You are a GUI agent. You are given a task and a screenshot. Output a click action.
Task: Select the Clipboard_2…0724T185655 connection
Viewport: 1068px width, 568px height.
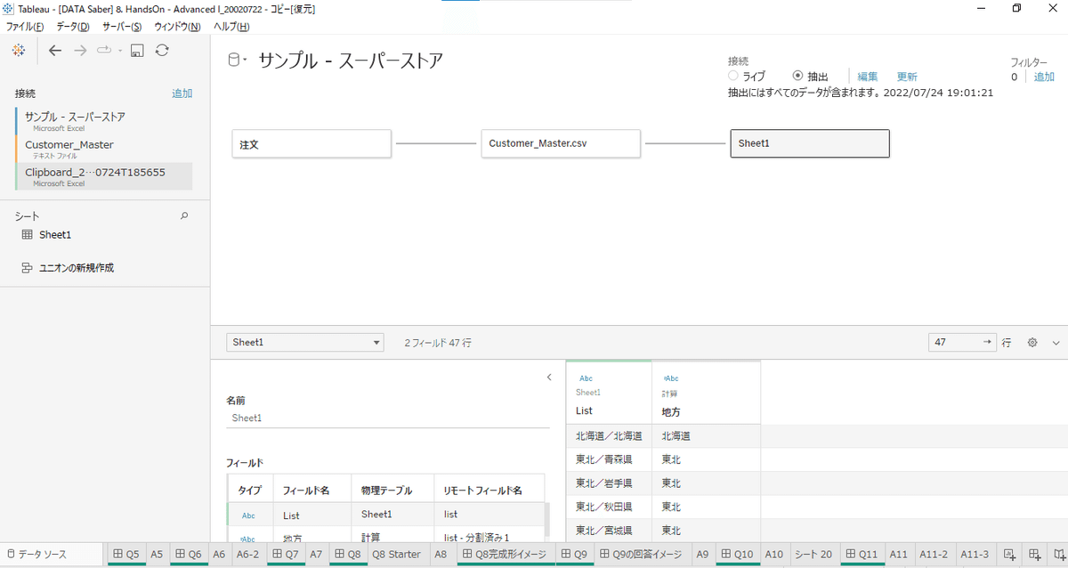[103, 176]
